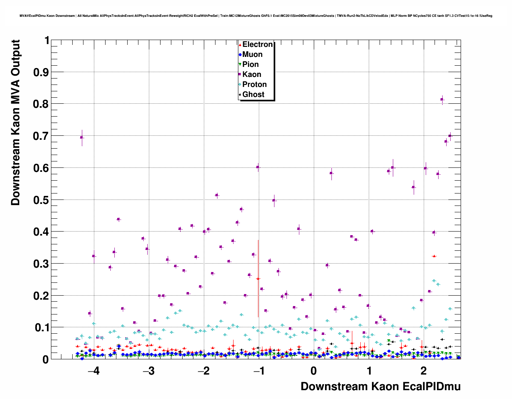Click the plot title text at top
Screen dimensions: 512x399
pyautogui.click(x=256, y=16)
